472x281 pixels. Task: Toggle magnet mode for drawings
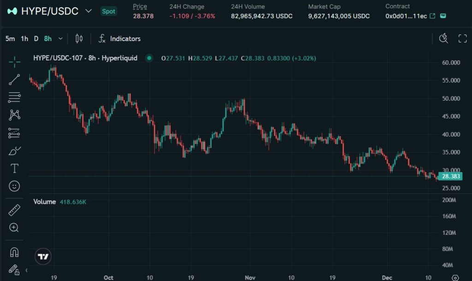coord(14,252)
